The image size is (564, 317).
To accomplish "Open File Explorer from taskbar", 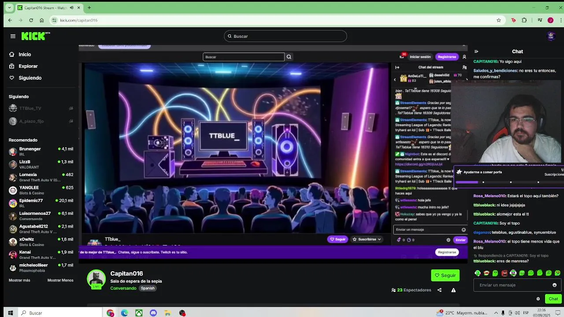I will (x=167, y=313).
